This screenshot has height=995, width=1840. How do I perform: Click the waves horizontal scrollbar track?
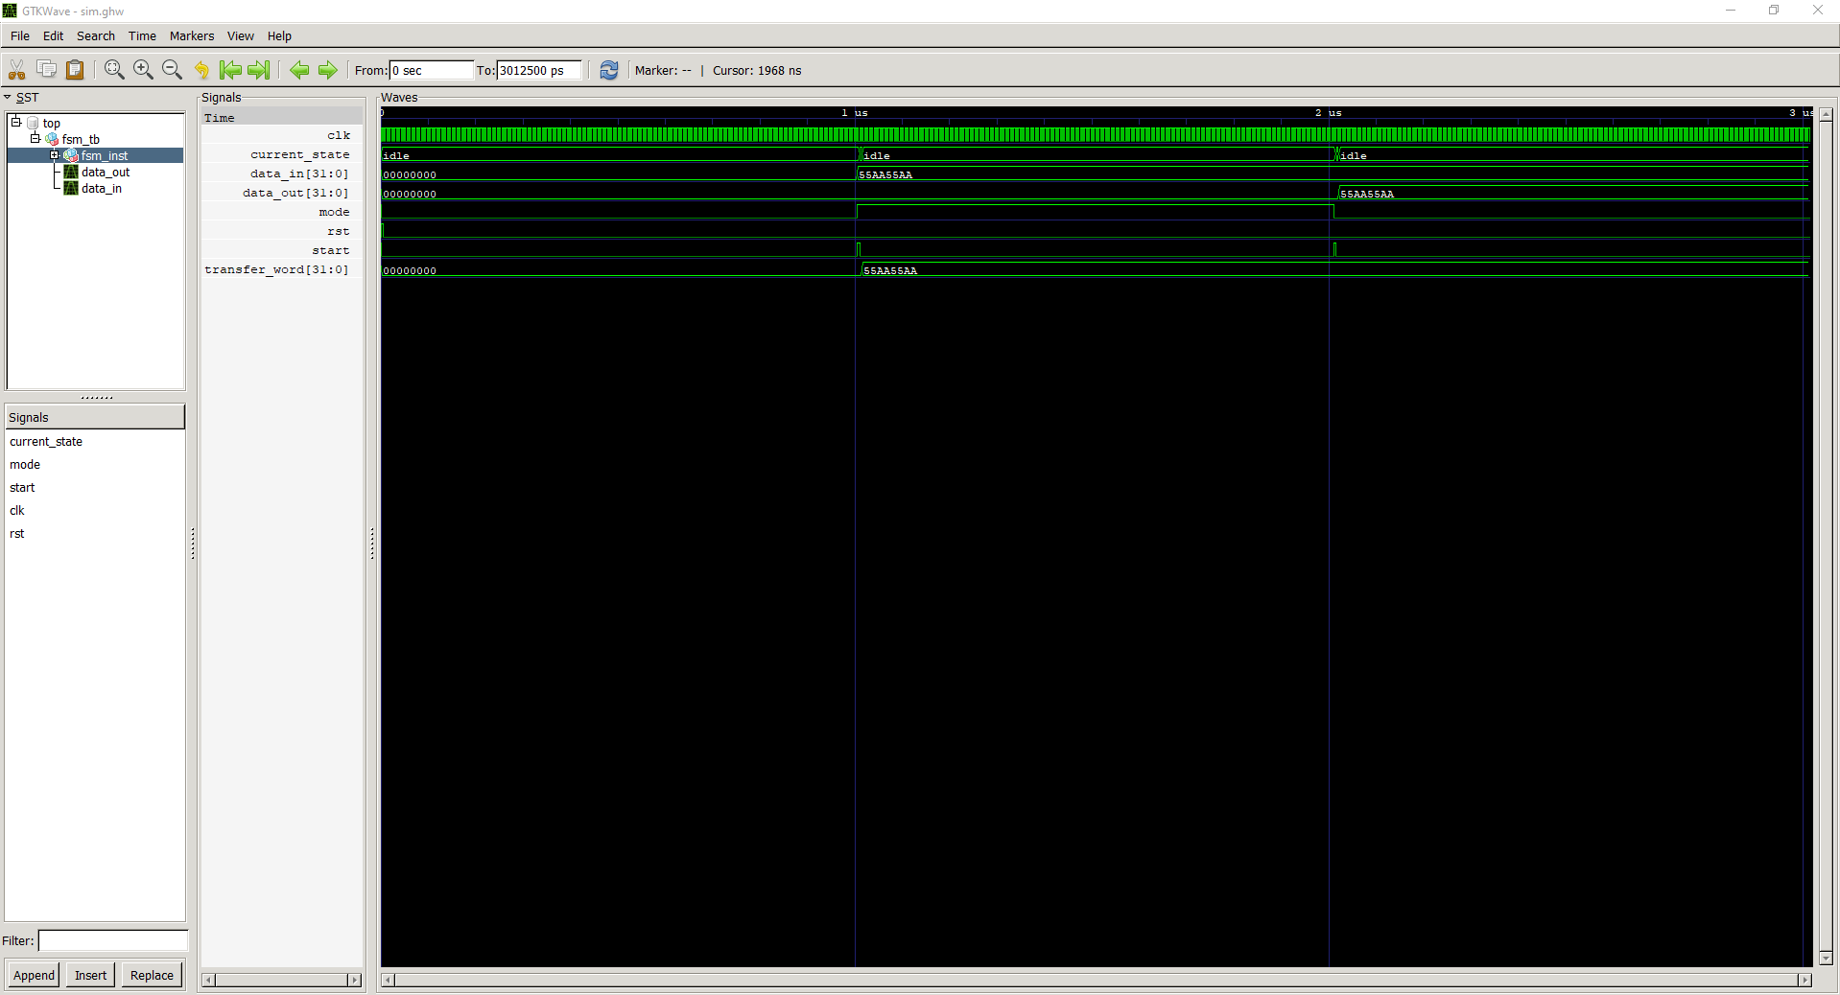pyautogui.click(x=1097, y=980)
